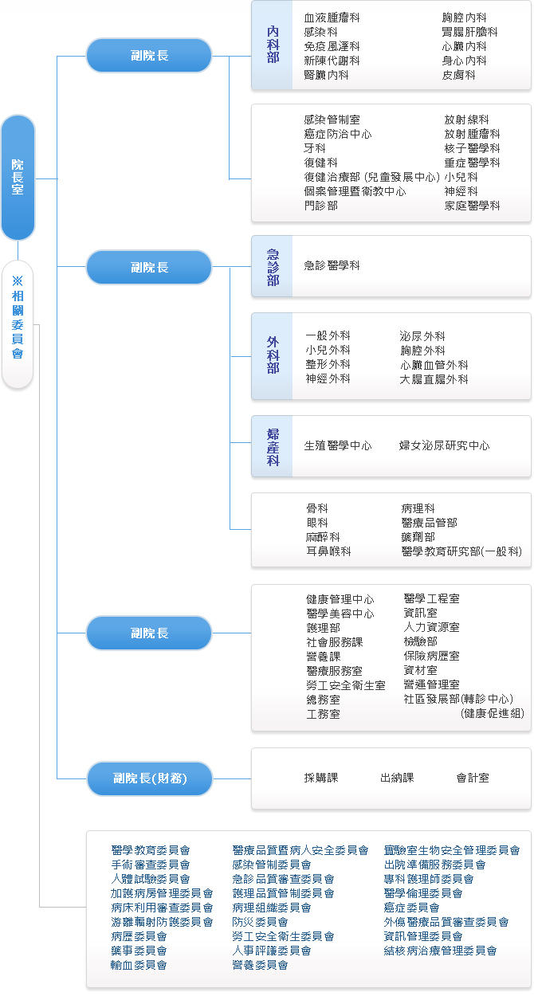The height and width of the screenshot is (996, 534).
Task: Open the 癌症防治中心 link
Action: (x=338, y=134)
